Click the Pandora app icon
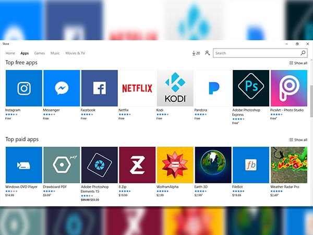This screenshot has width=313, height=235. pyautogui.click(x=213, y=88)
